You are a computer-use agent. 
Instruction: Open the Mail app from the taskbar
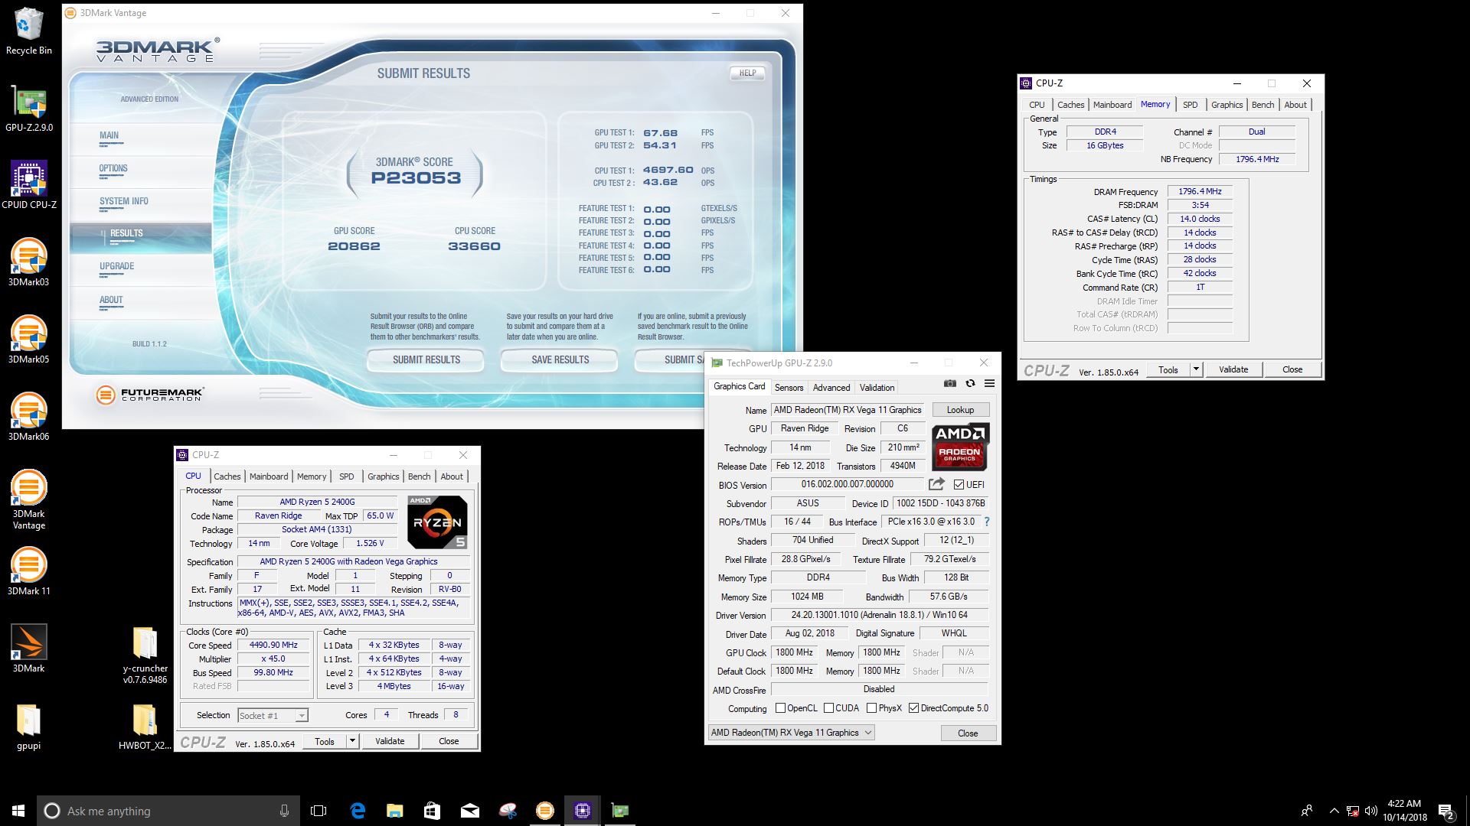tap(469, 811)
